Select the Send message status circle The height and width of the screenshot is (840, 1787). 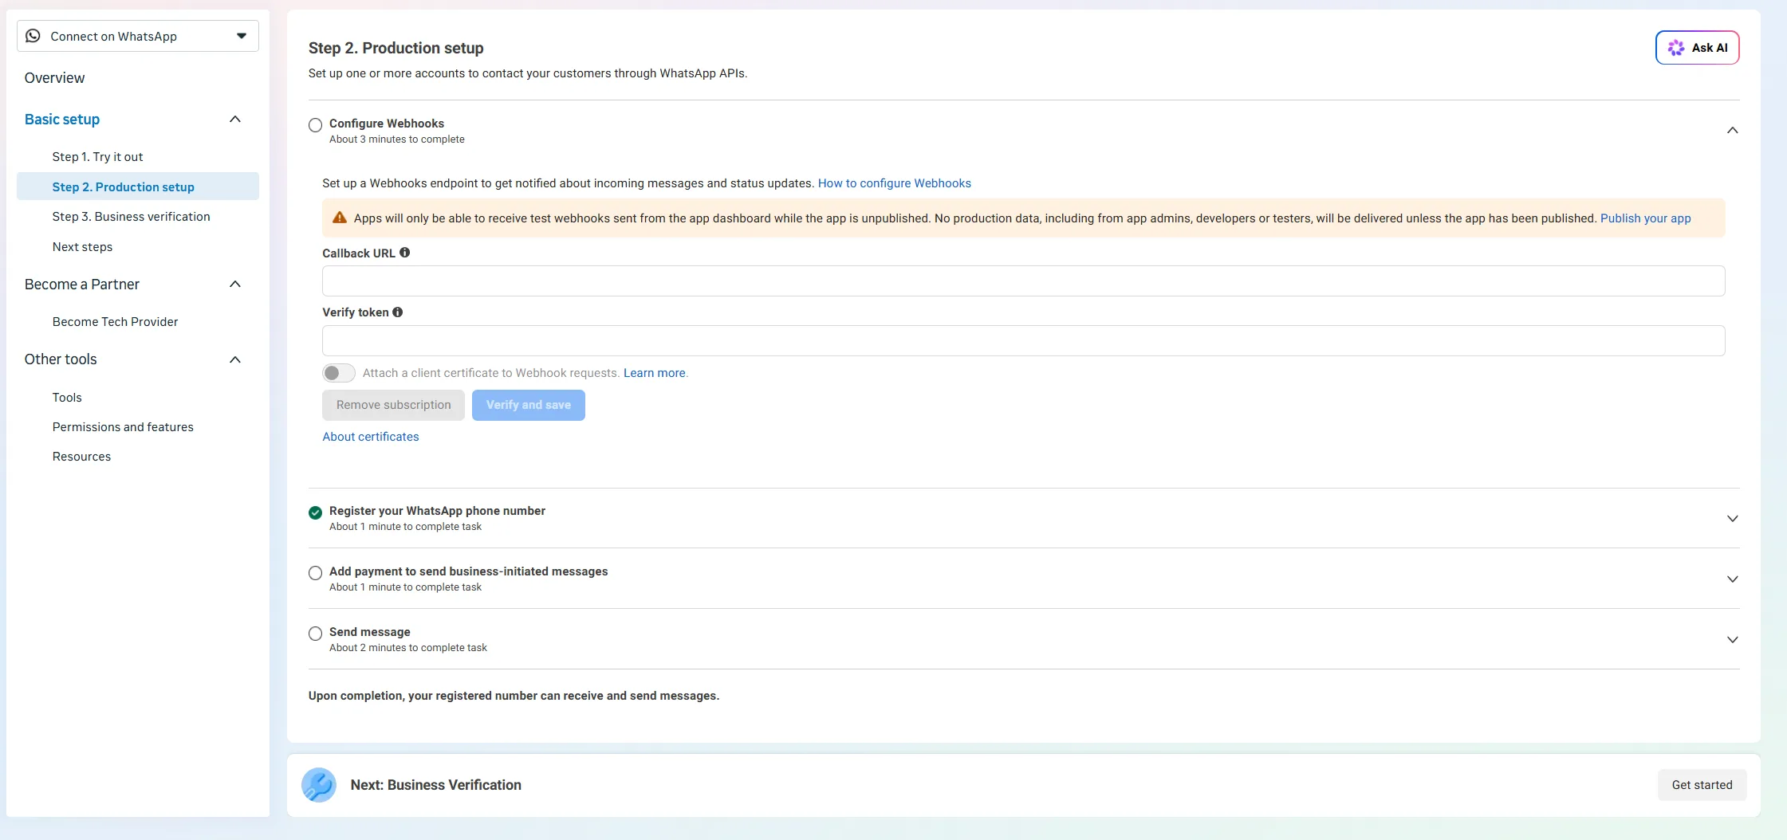316,634
